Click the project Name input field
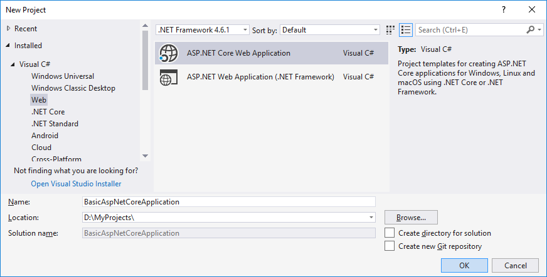Image resolution: width=547 pixels, height=277 pixels. tap(228, 202)
